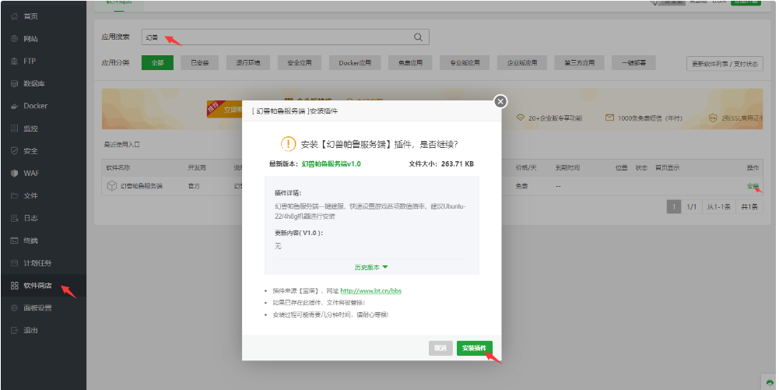Click the 安装 link in 幻兽帕鲁服务端 row
Viewport: 779px width, 390px height.
pos(753,186)
